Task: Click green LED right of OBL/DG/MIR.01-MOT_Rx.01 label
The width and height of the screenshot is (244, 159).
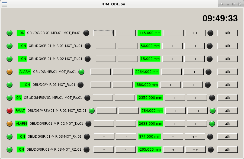Action: coord(81,72)
